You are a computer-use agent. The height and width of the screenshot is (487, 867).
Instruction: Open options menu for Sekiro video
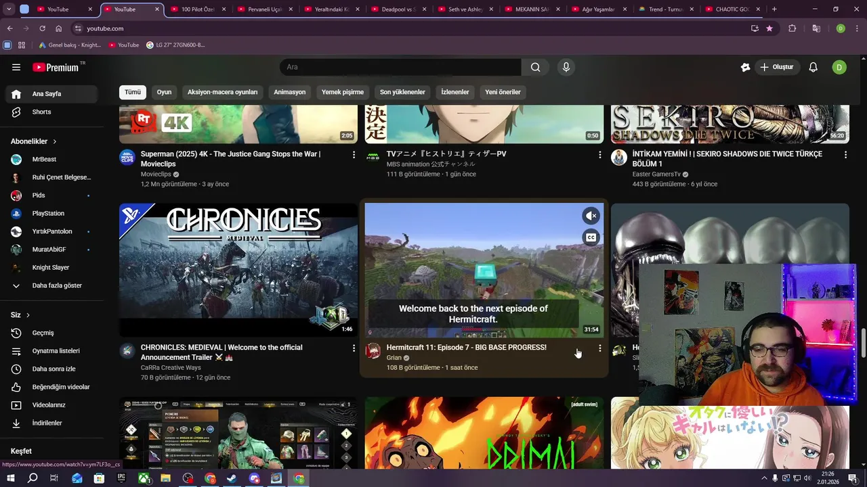[x=845, y=155]
